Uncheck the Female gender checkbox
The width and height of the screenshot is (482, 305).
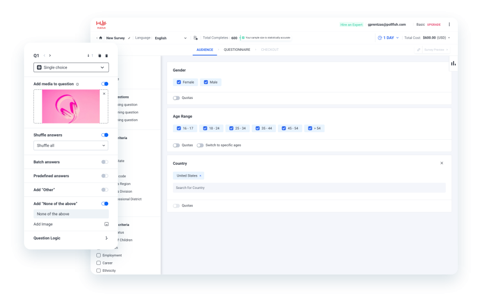[179, 82]
